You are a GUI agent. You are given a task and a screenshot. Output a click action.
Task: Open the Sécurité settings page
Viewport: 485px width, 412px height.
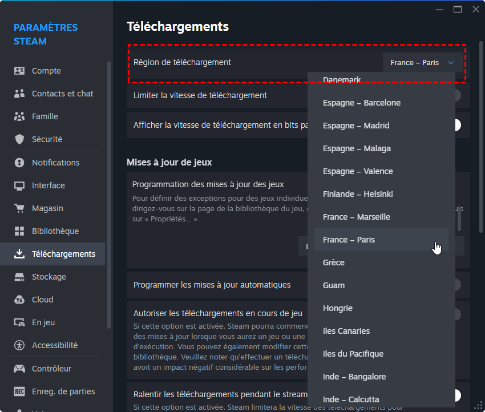pos(52,139)
